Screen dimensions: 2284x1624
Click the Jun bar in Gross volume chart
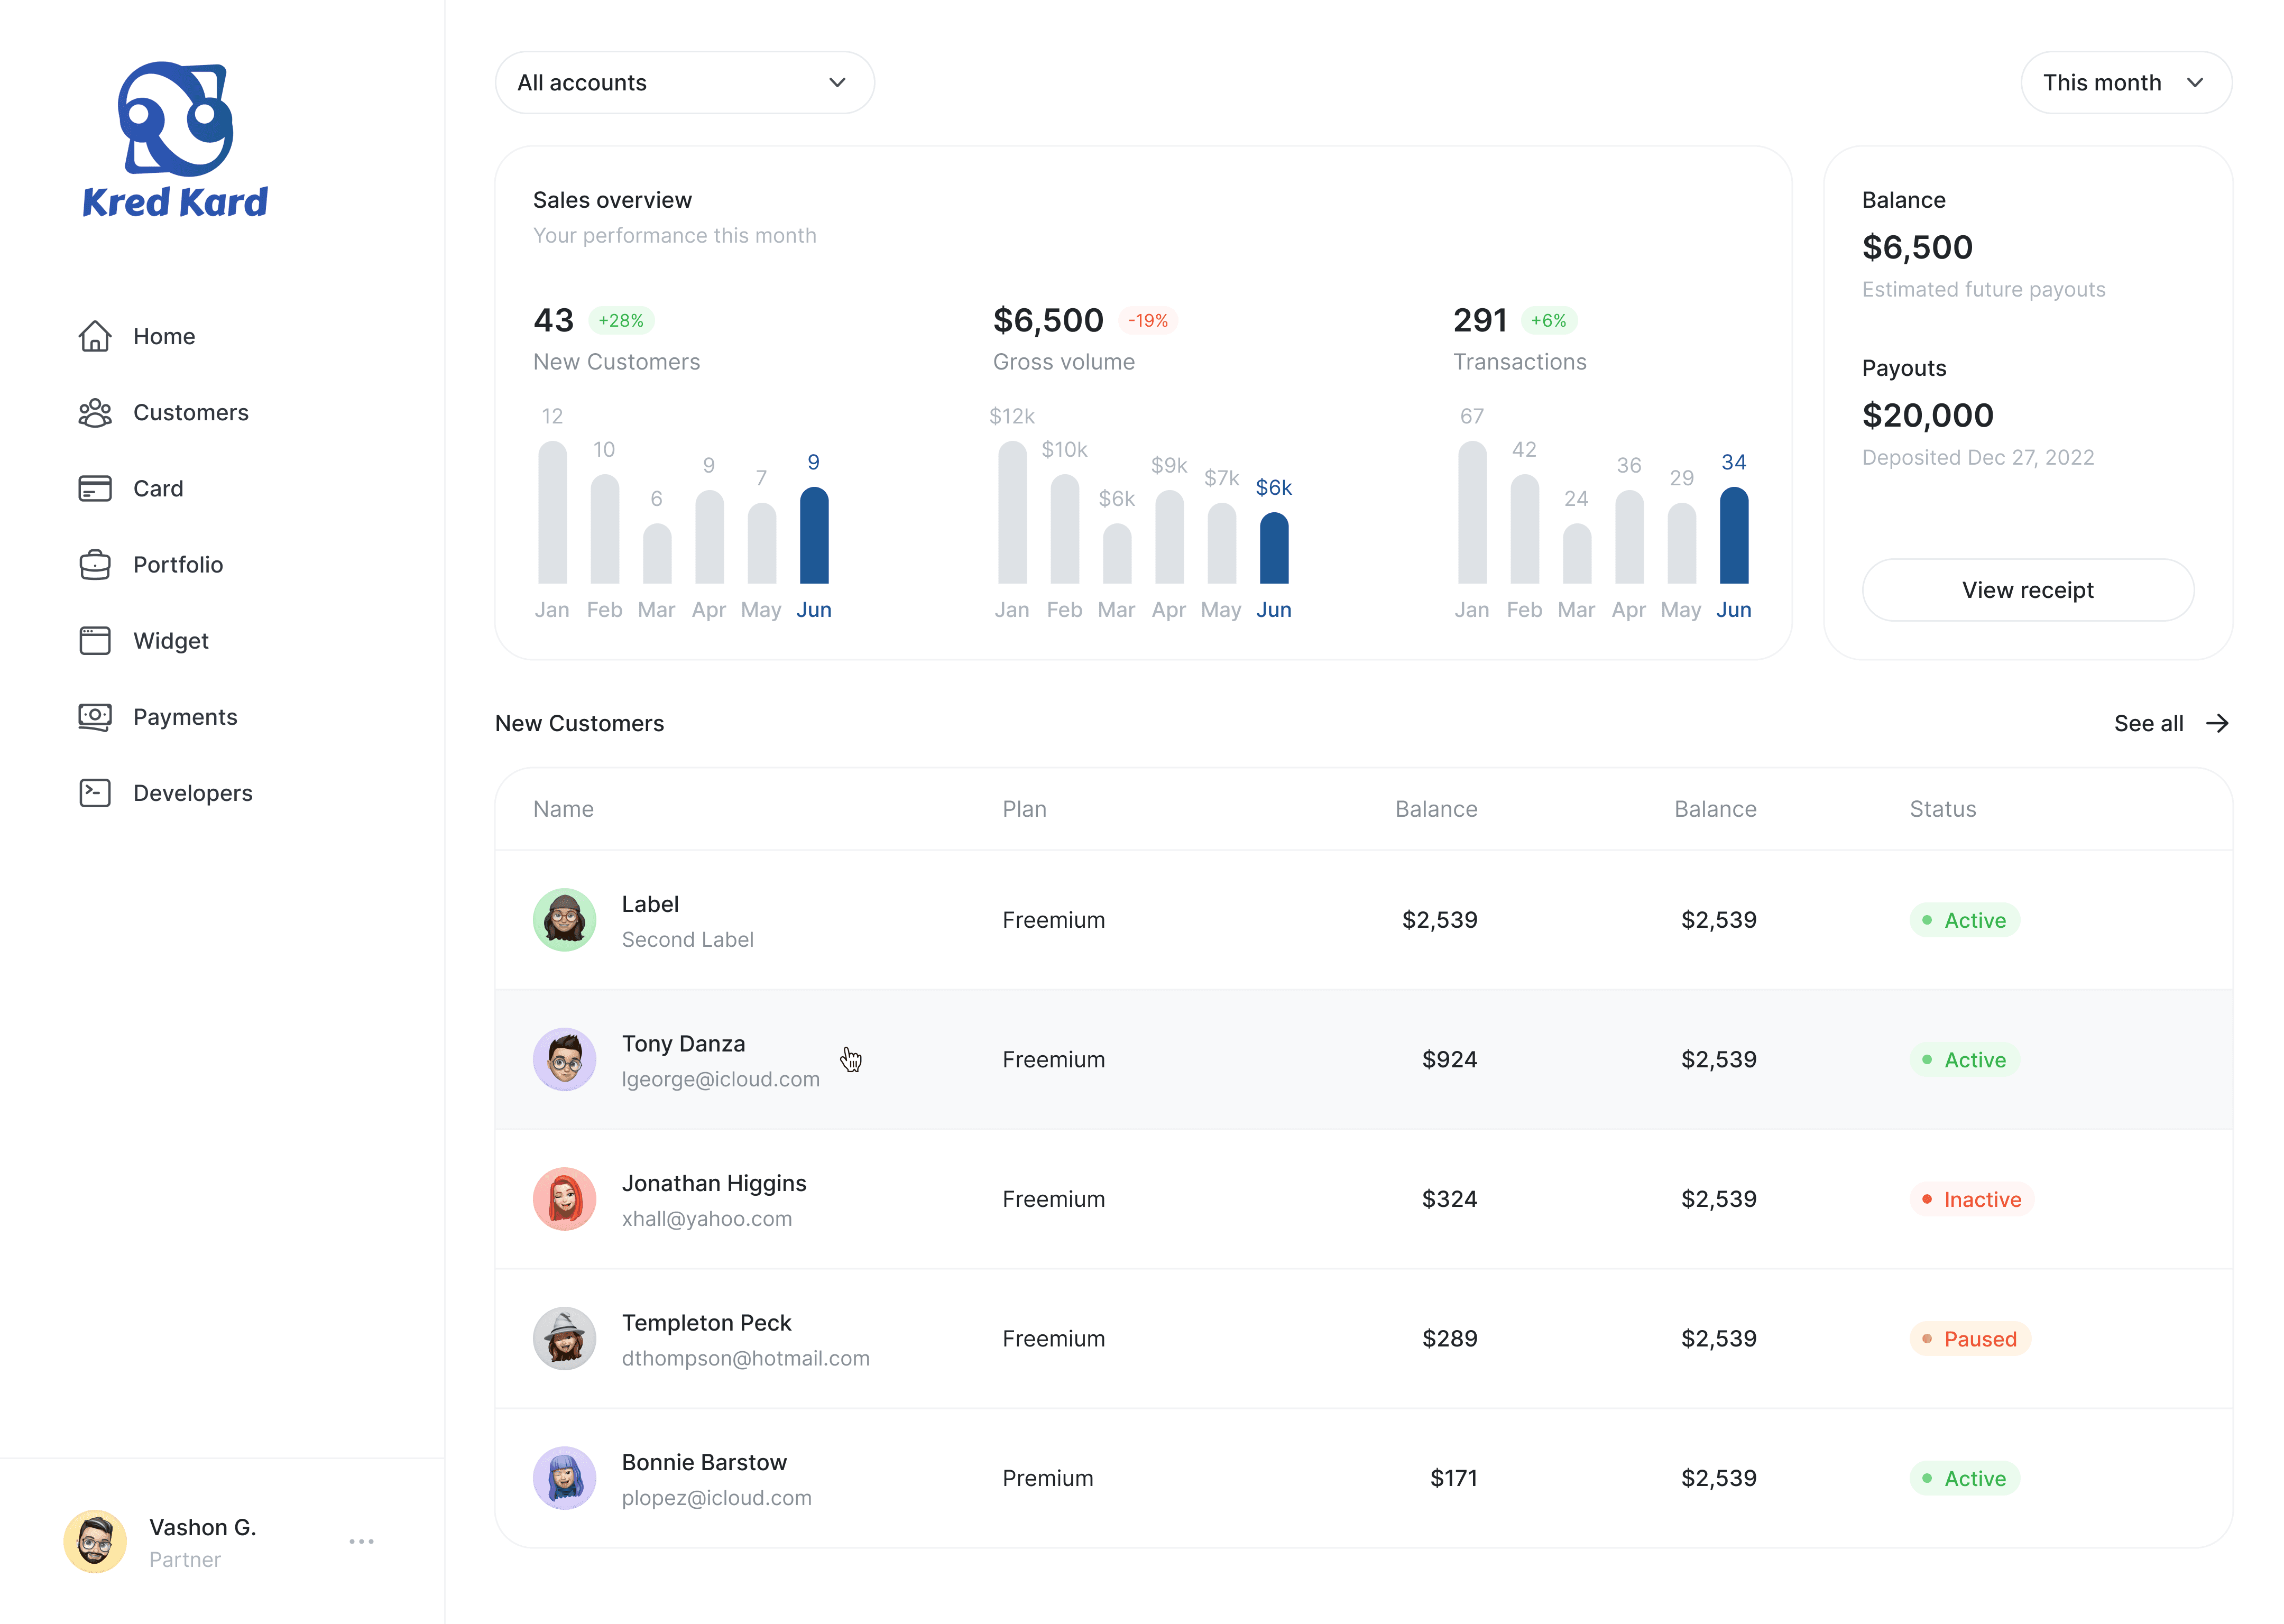click(x=1273, y=548)
